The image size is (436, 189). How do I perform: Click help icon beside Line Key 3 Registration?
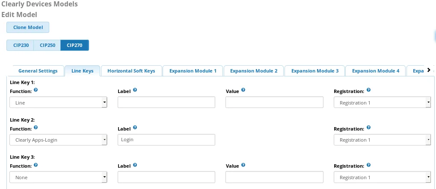point(368,165)
